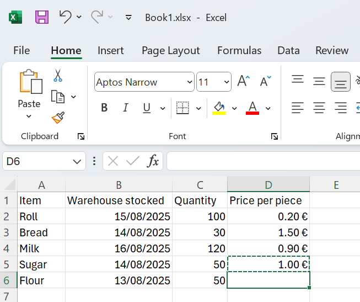Expand the Paste options arrow

point(29,116)
